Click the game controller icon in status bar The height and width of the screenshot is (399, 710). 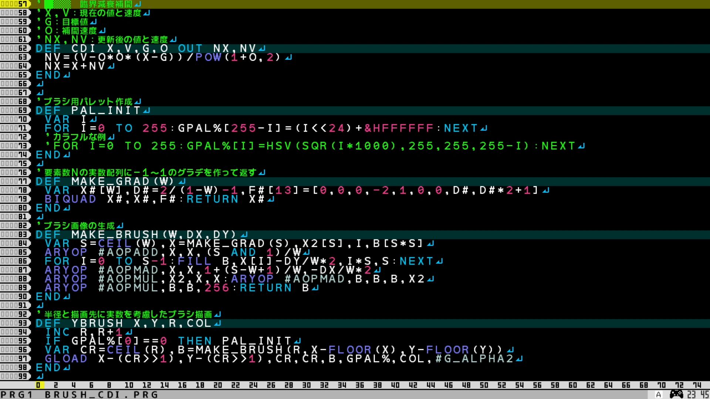coord(676,395)
